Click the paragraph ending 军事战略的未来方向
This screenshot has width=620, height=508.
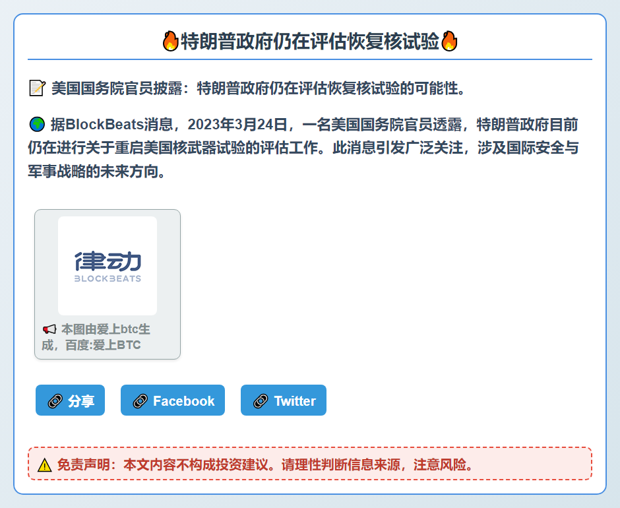click(x=303, y=148)
